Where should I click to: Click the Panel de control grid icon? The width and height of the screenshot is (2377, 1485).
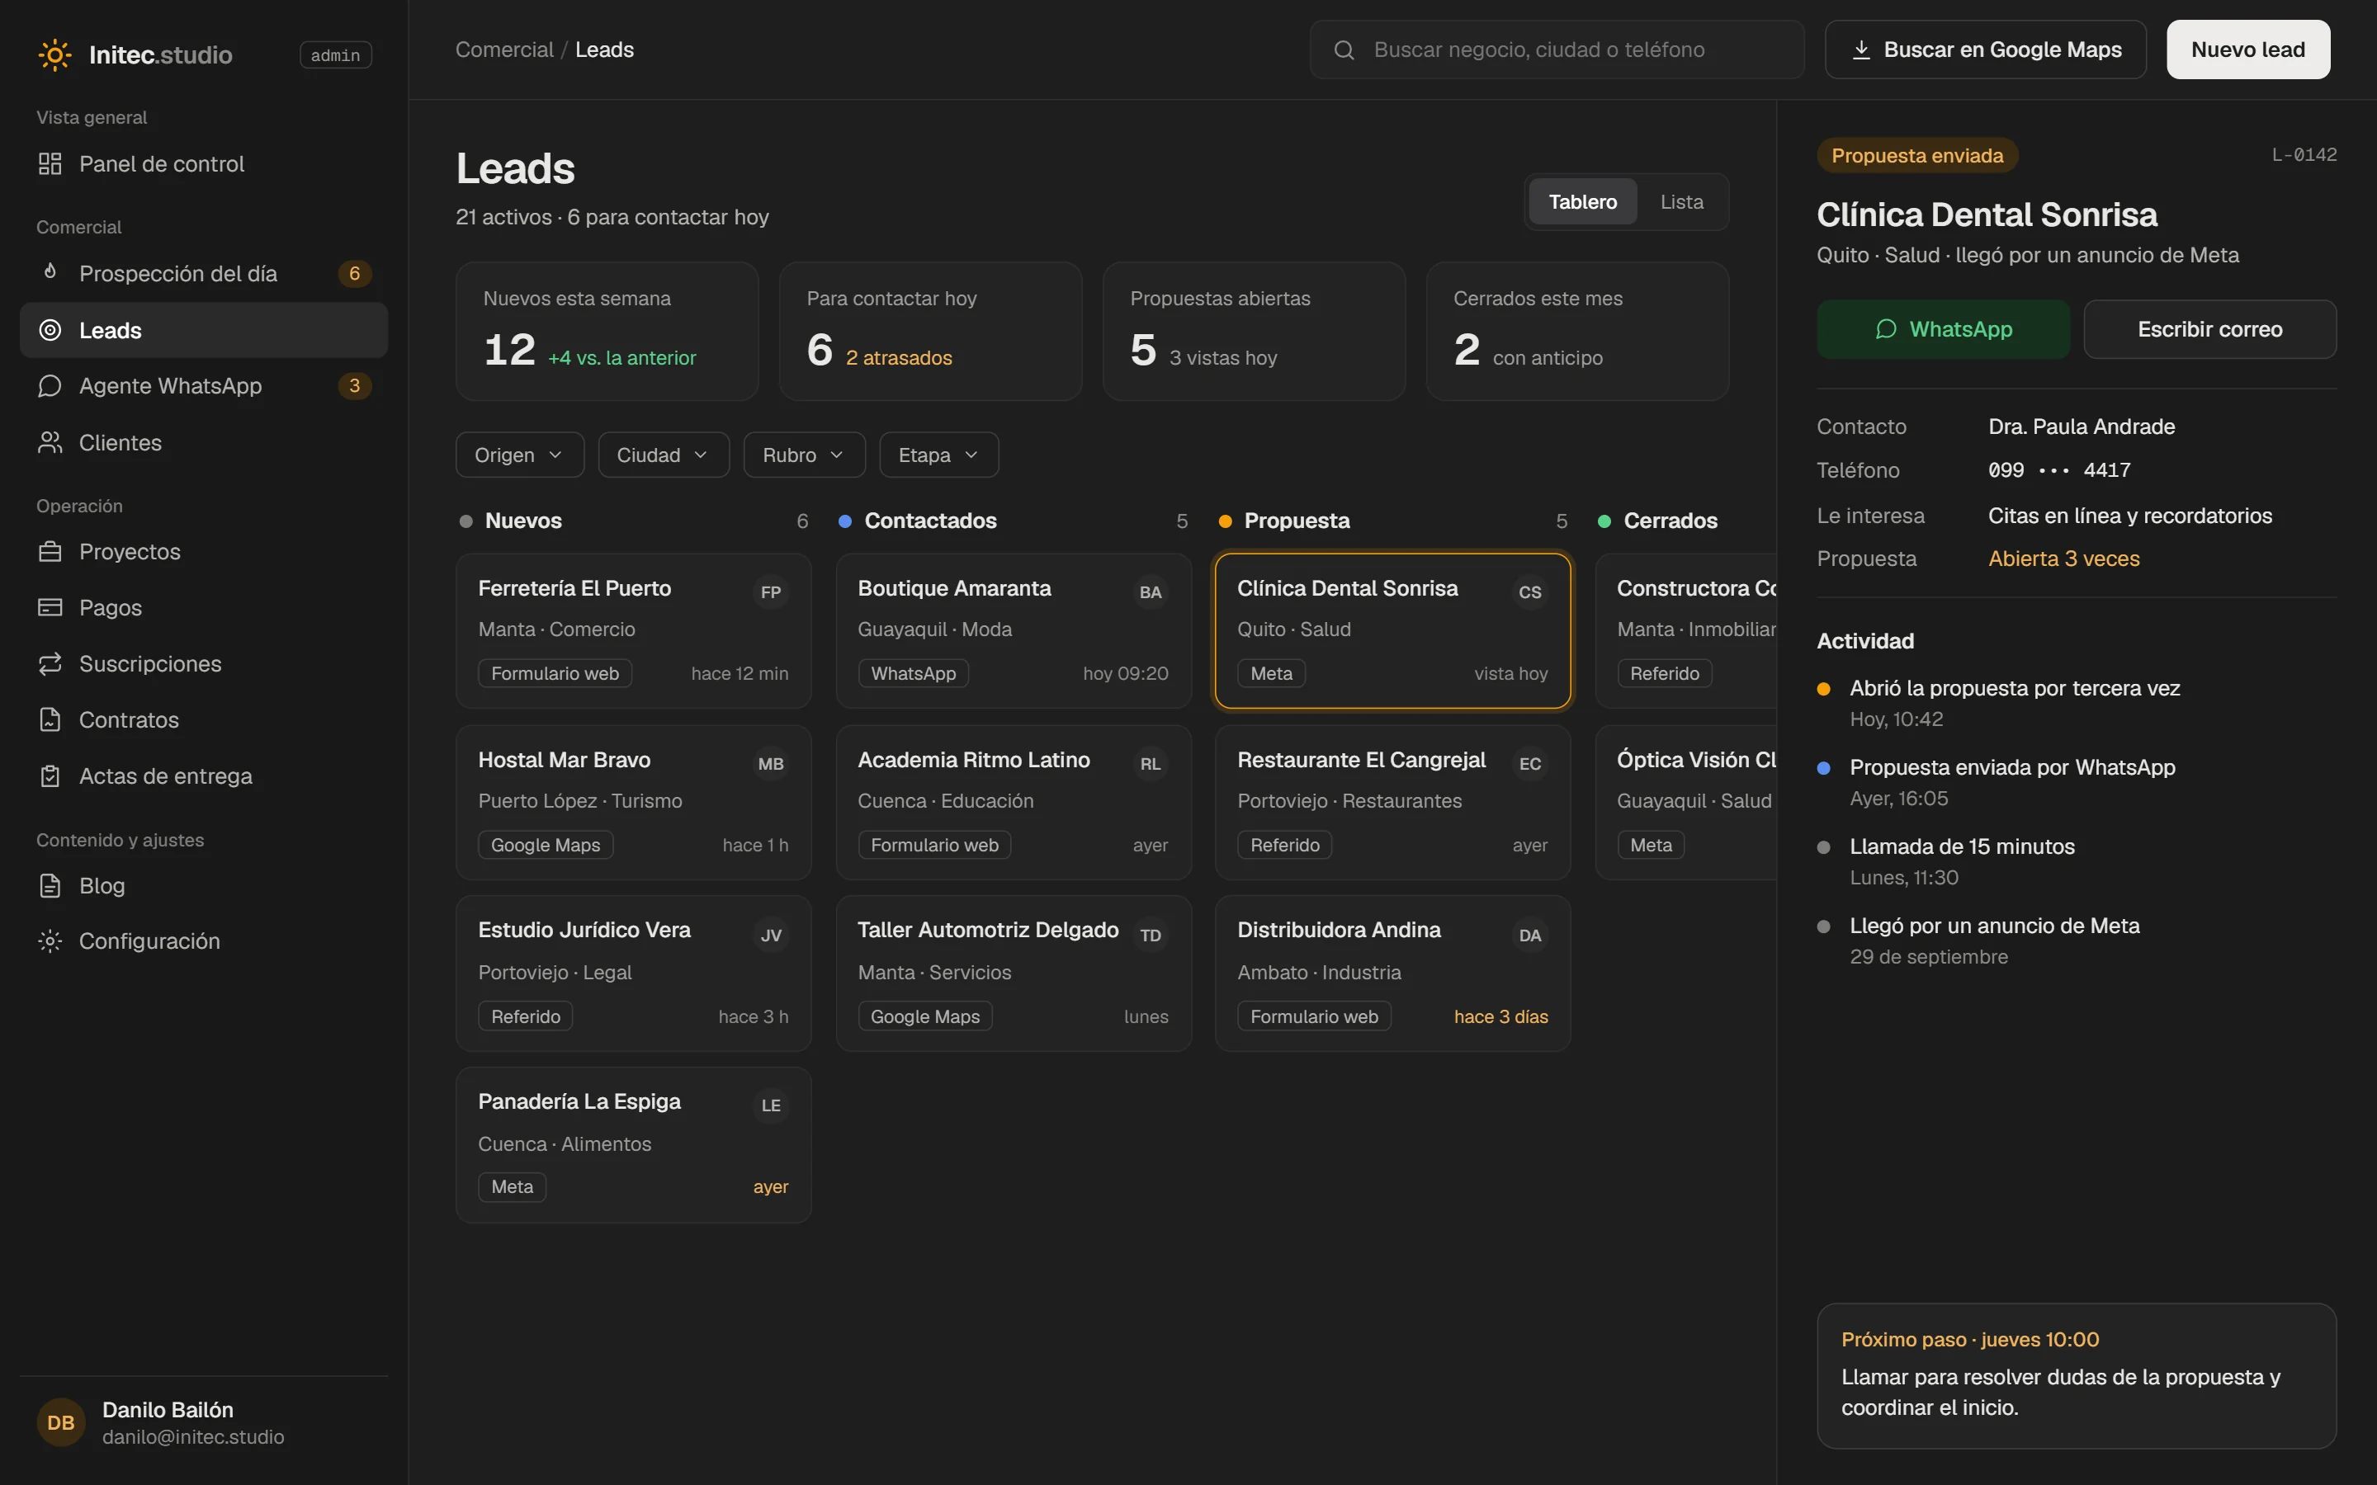[x=50, y=164]
